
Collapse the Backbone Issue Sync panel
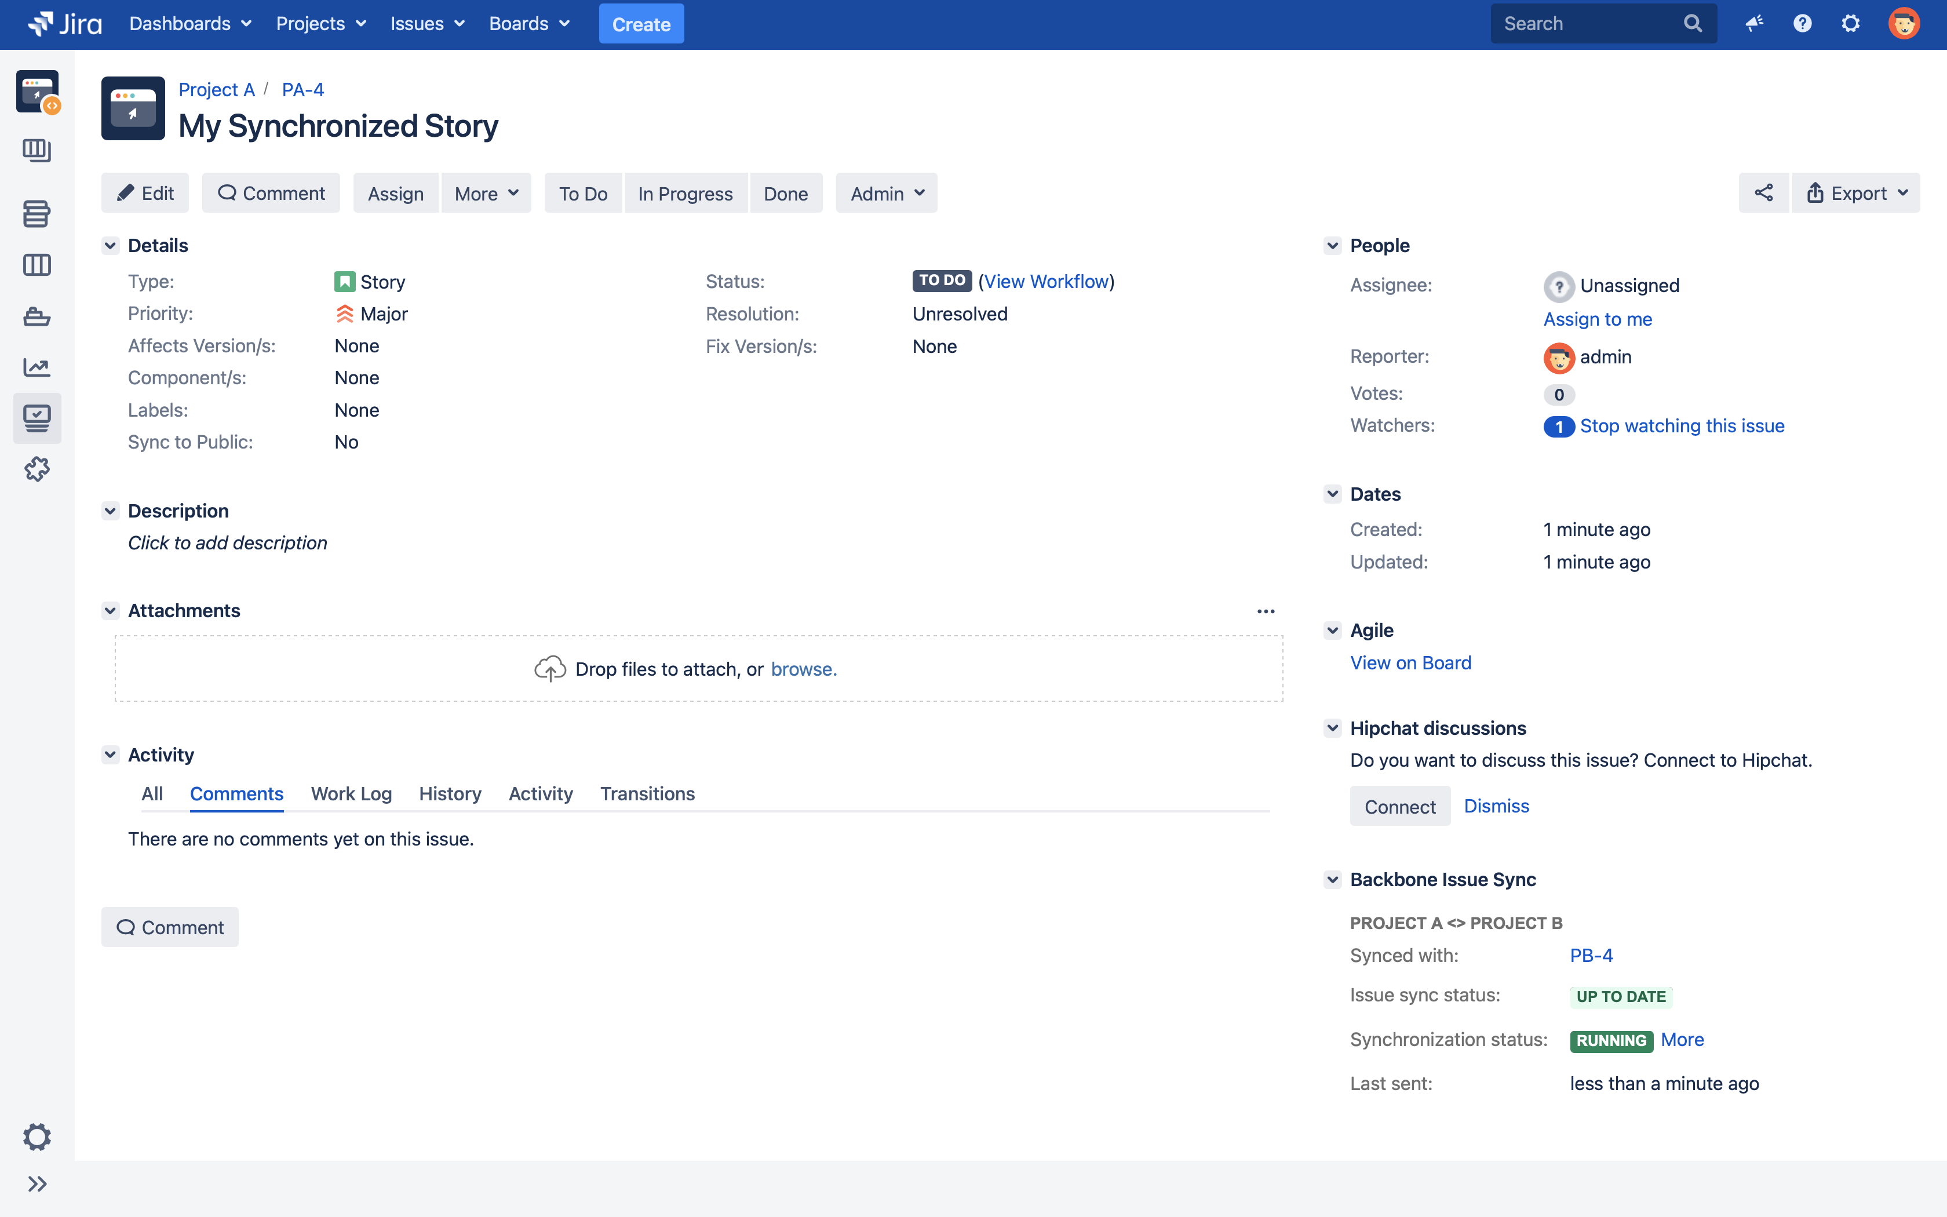[1332, 880]
